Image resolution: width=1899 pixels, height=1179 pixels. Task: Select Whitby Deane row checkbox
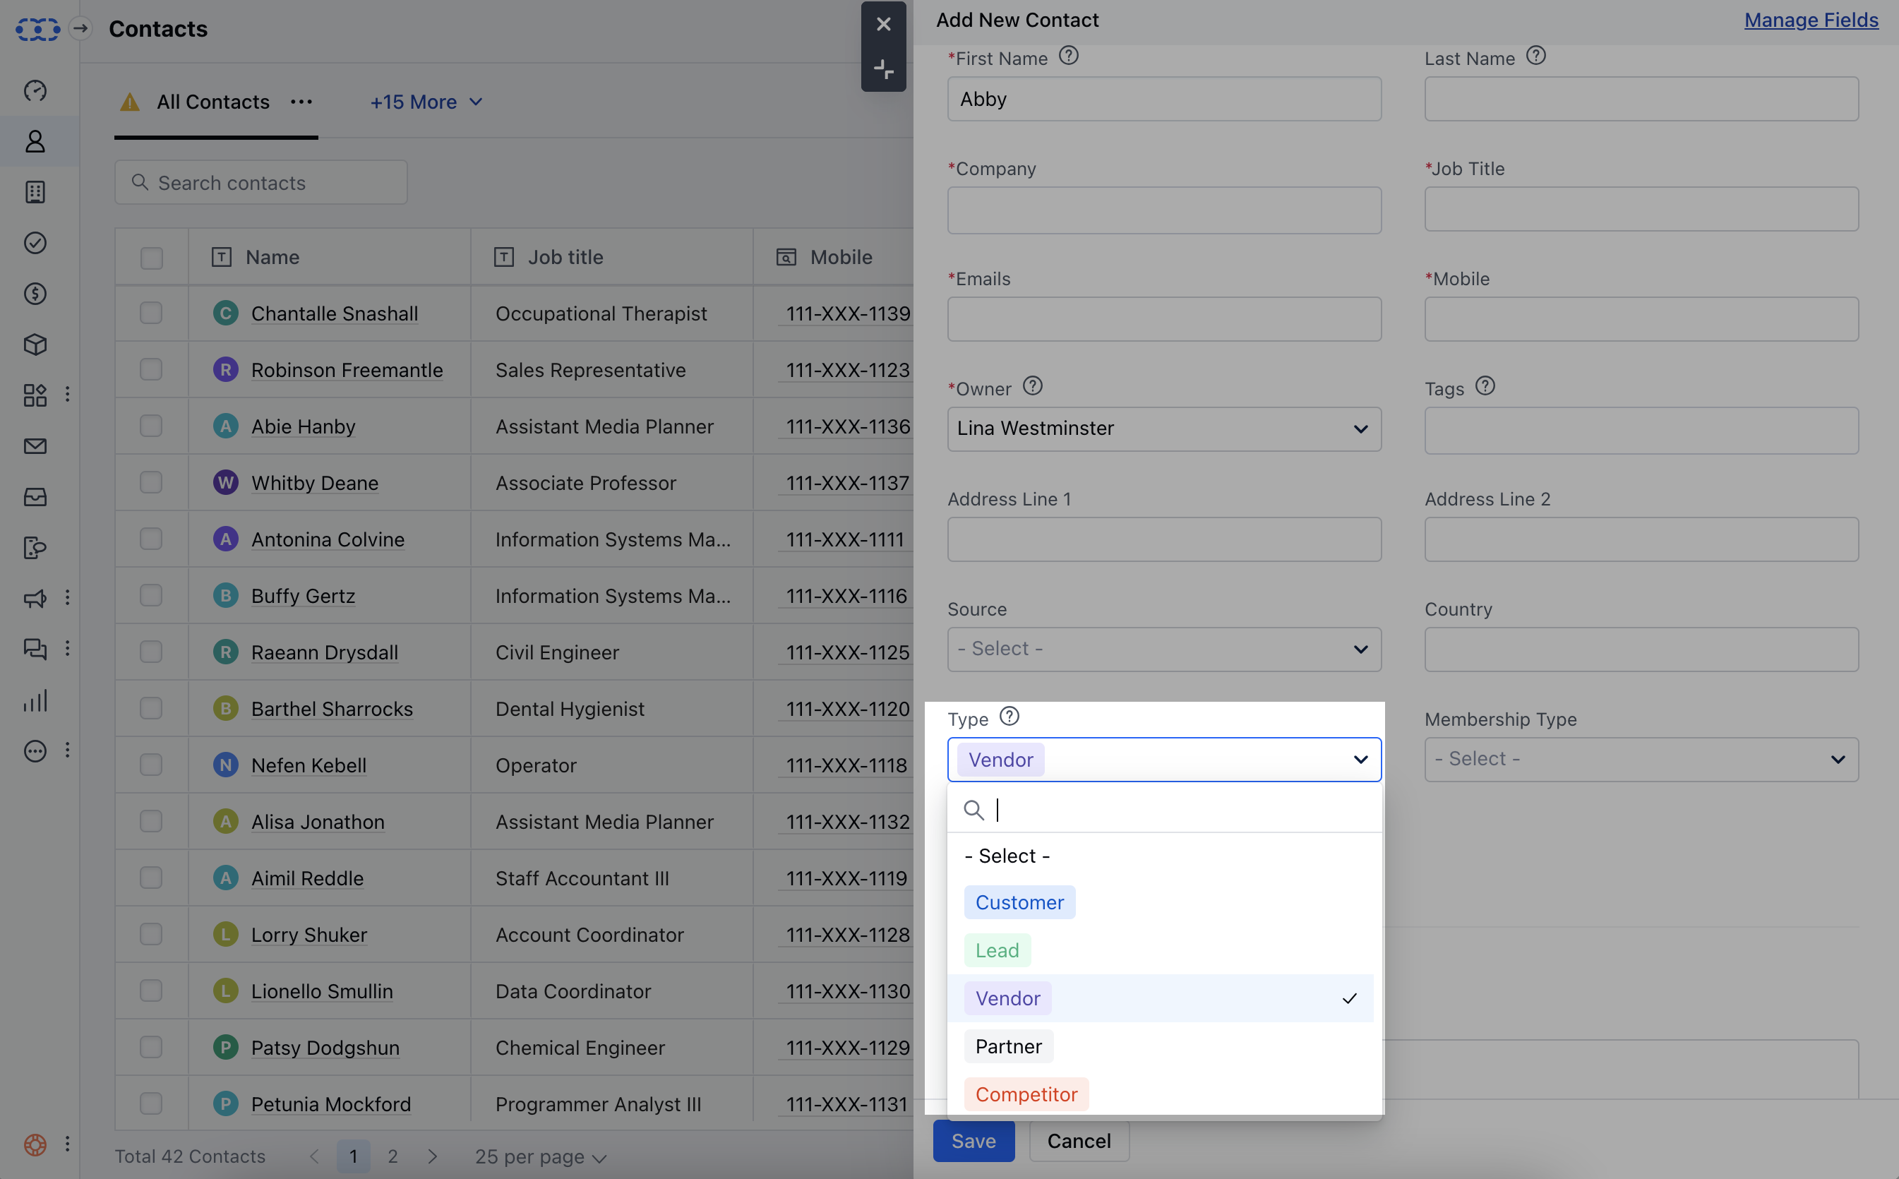pyautogui.click(x=151, y=483)
